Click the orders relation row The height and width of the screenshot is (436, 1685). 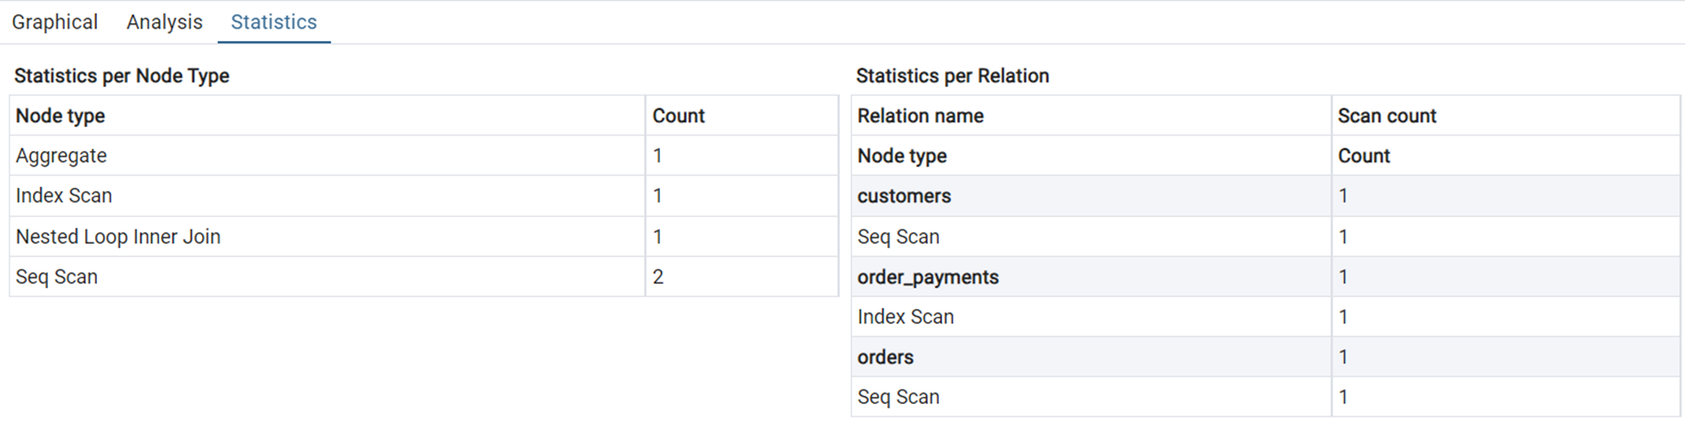coord(885,357)
